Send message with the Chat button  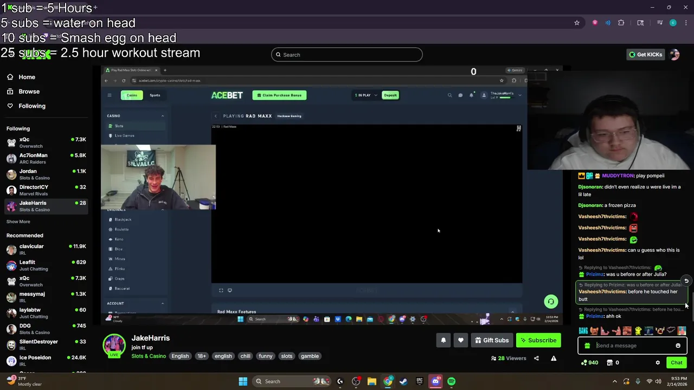[677, 362]
